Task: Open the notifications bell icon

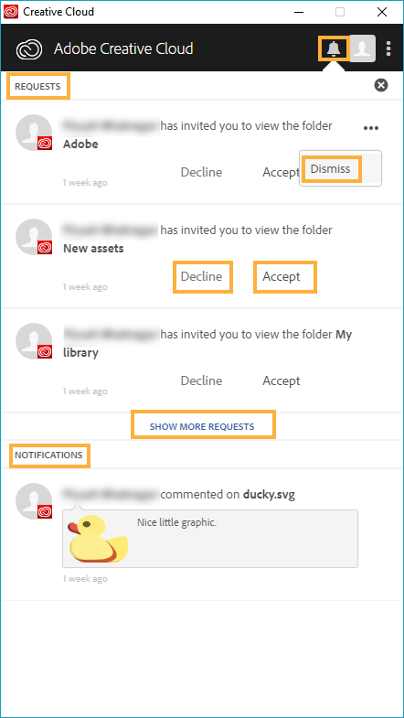Action: click(335, 48)
